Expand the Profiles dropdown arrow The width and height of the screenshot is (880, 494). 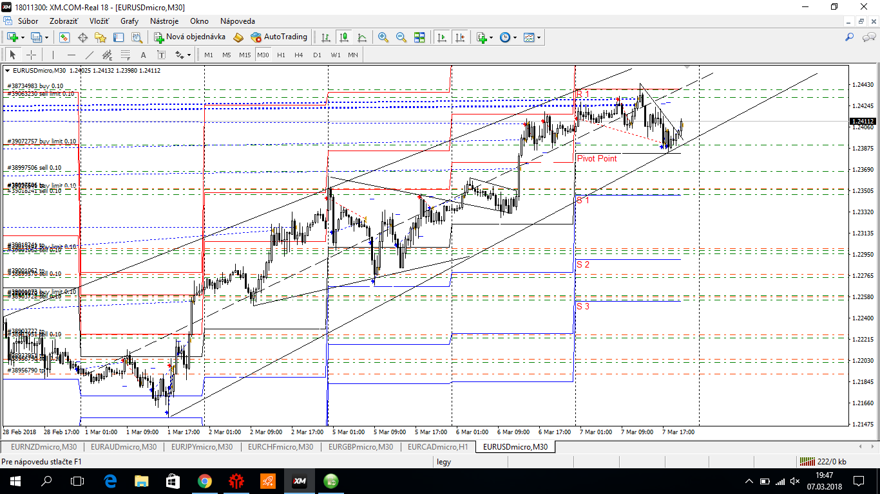46,37
